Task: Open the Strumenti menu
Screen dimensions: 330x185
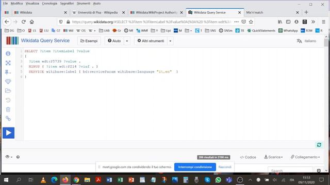Action: point(84,4)
